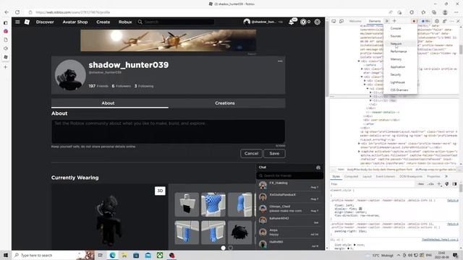This screenshot has width=463, height=260.
Task: Open Xbox app from taskbar
Action: [x=160, y=255]
